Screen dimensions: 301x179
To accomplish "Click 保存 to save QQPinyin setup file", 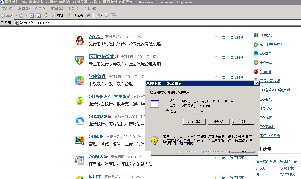I will tap(218, 121).
